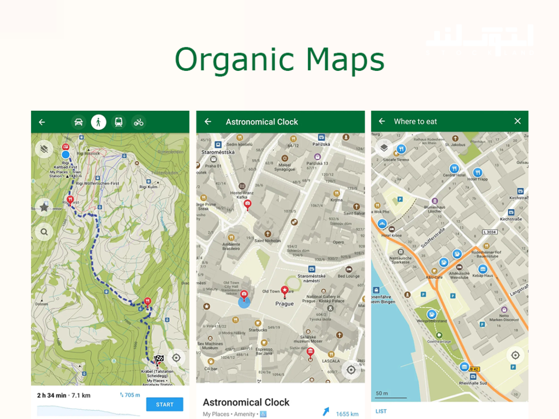Screen dimensions: 559x419
Task: Tap Eiscafe Tirreno restaurant marker
Action: coord(401,149)
